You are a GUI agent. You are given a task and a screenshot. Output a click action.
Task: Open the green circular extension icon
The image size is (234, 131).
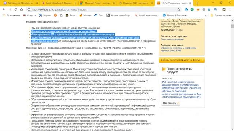(x=192, y=9)
